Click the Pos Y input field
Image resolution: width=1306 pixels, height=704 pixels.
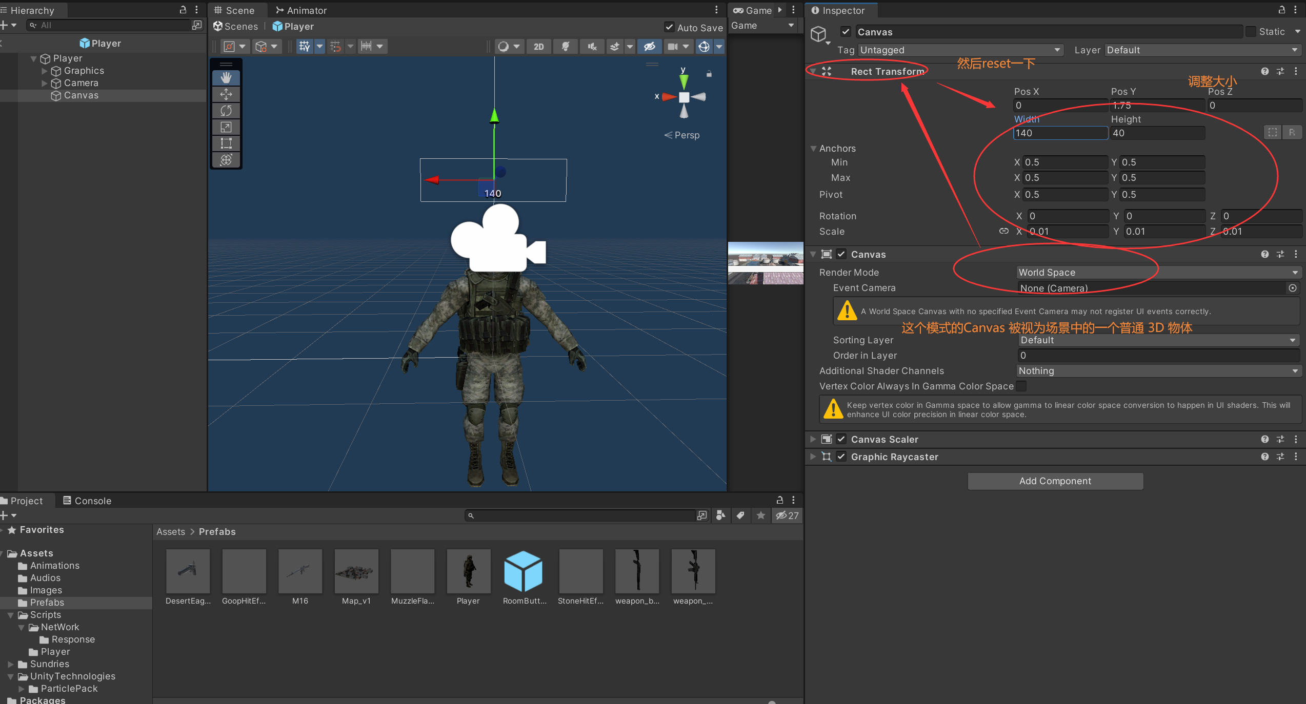point(1157,106)
